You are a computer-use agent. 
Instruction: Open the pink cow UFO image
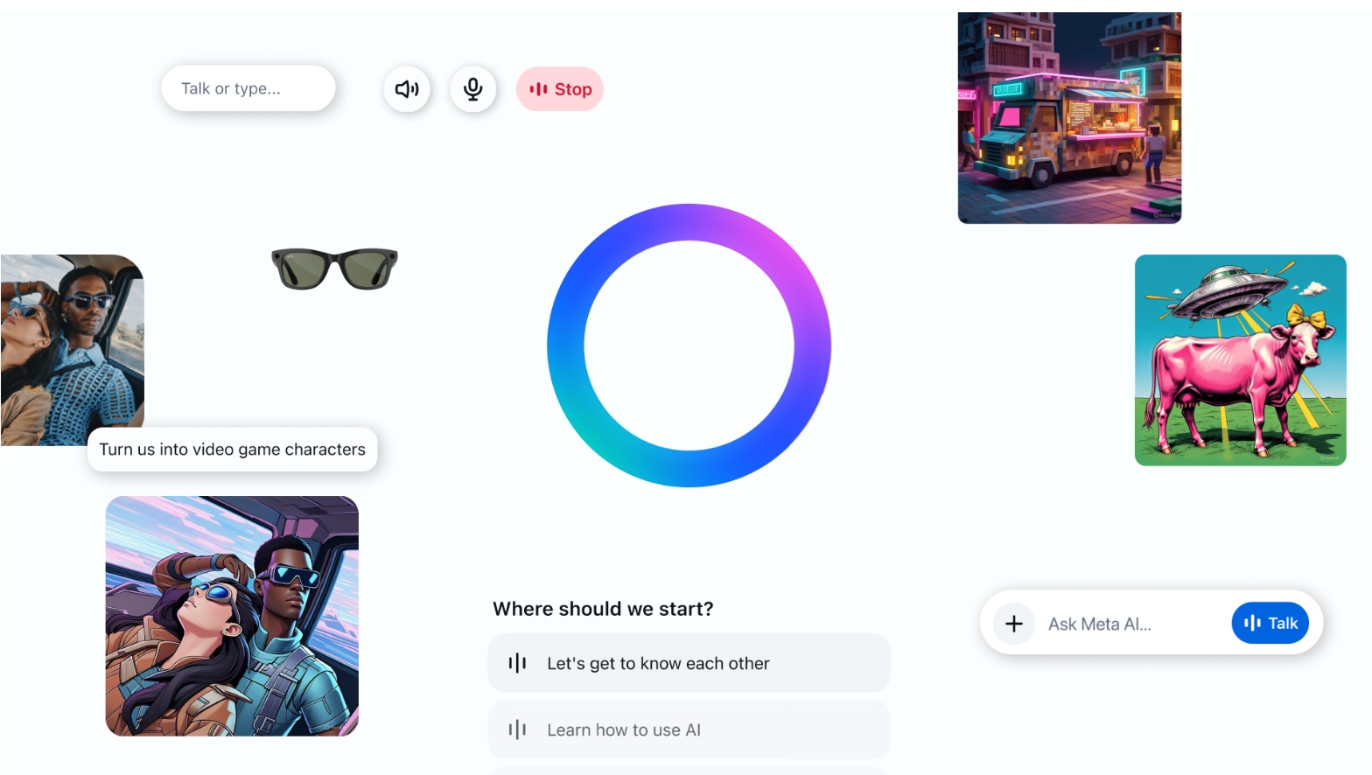1241,360
